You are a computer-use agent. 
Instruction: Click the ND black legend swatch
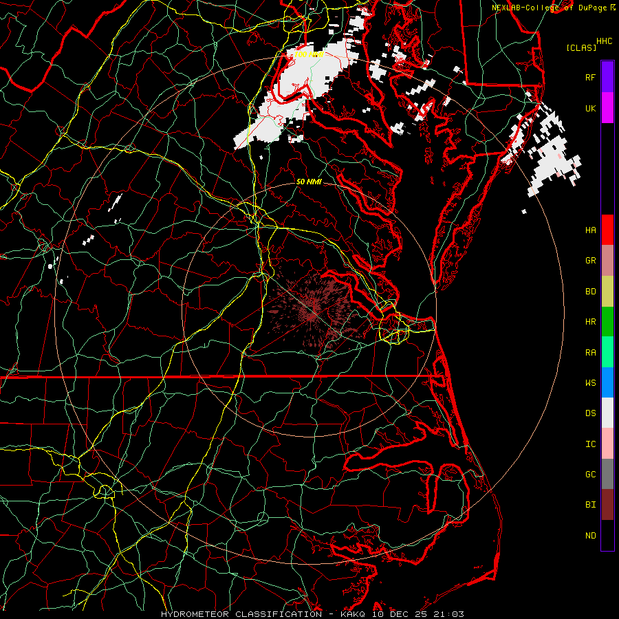click(607, 535)
